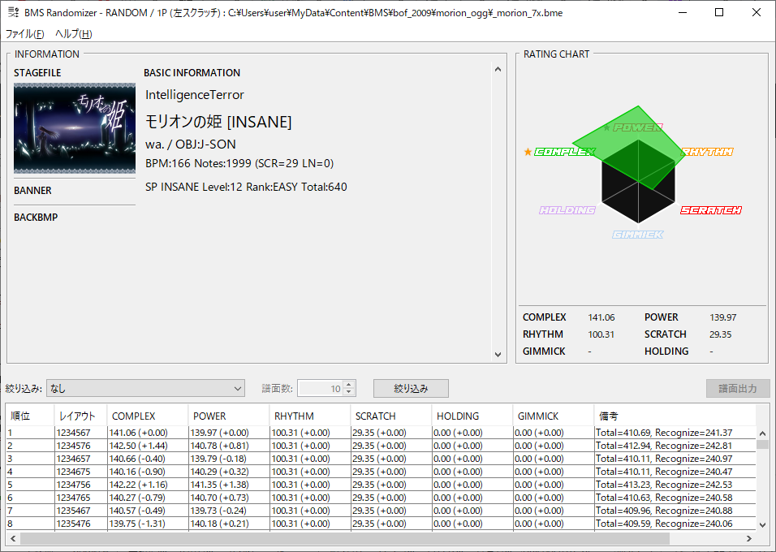Viewport: 776px width, 552px height.
Task: Click the stagefile thumbnail image
Action: tap(75, 128)
